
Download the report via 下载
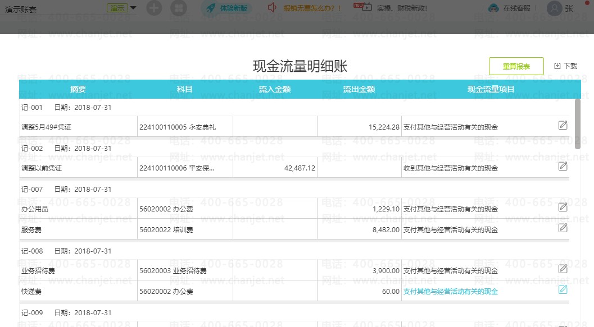(565, 66)
